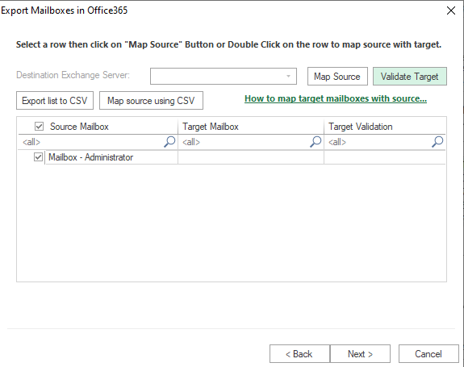The height and width of the screenshot is (367, 464).
Task: Toggle the Source Mailbox select-all checkbox
Action: pyautogui.click(x=39, y=127)
